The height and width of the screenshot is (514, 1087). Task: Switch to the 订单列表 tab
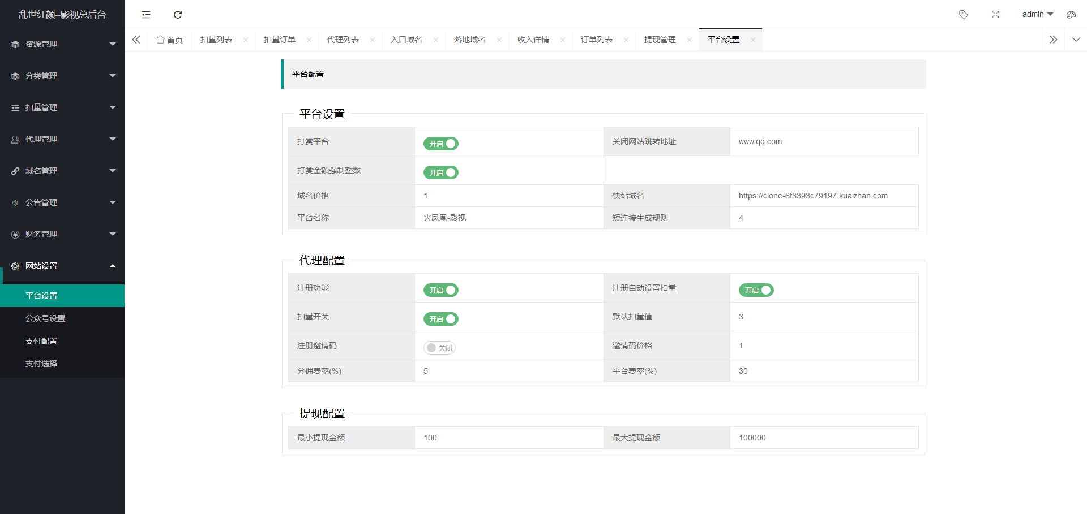(596, 40)
